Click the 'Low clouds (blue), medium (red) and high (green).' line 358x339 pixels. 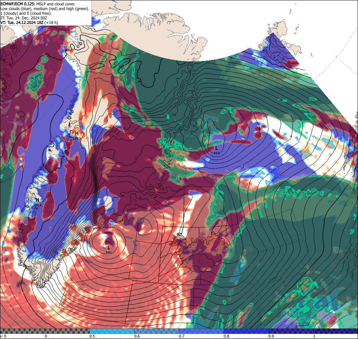tap(45, 9)
